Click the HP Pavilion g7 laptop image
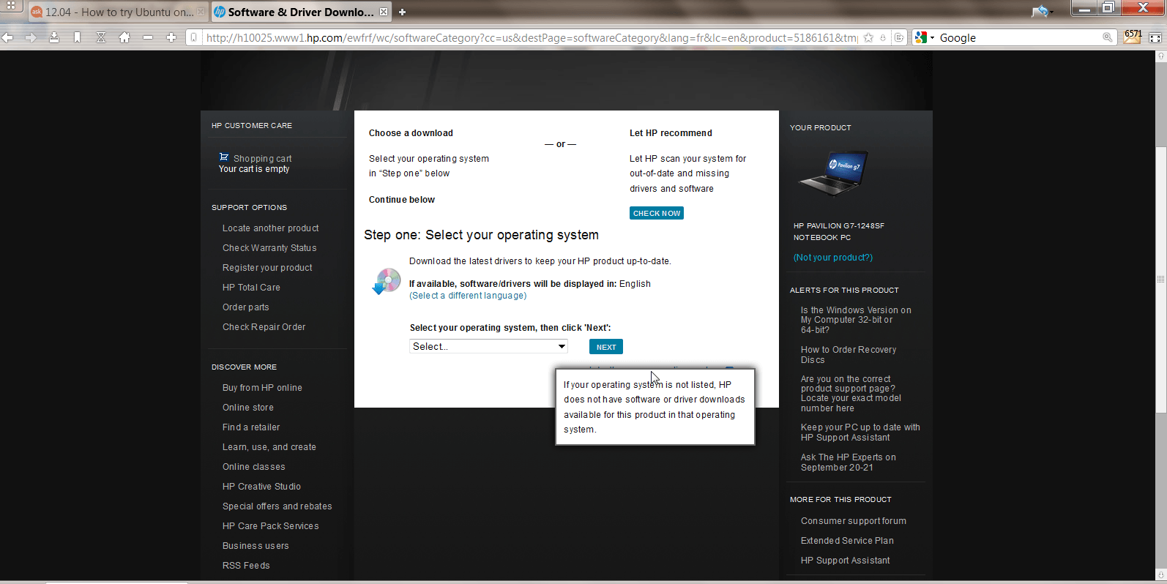The image size is (1167, 584). pos(833,173)
